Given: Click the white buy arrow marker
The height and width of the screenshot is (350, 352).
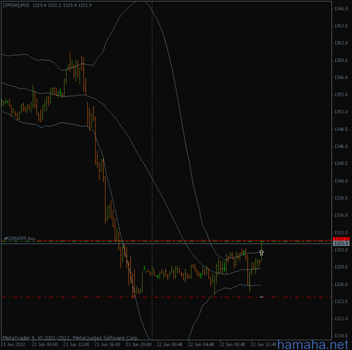Looking at the screenshot, I should coord(261,252).
